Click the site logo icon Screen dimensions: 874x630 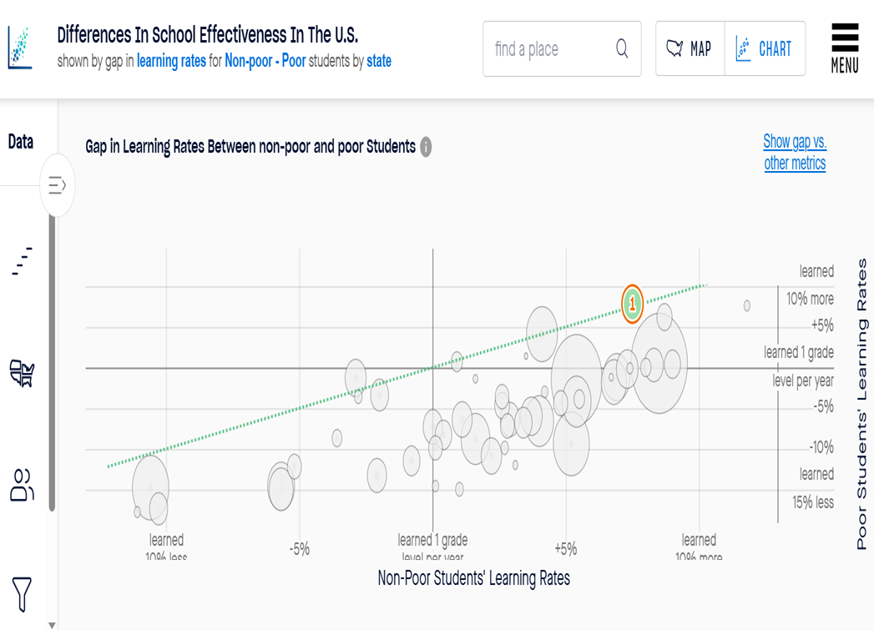(x=19, y=48)
